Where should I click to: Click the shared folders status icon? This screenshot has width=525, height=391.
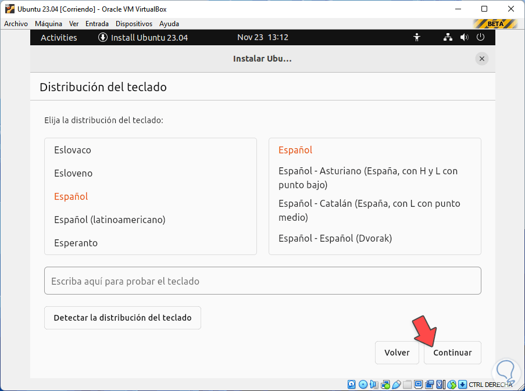pos(408,384)
